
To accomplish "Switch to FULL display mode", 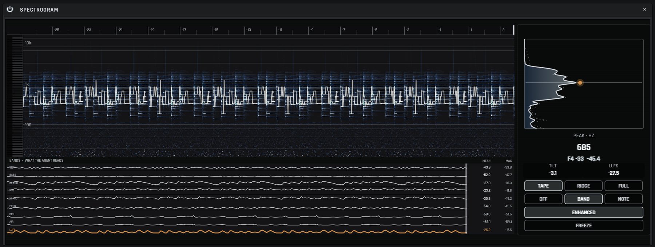I will click(623, 186).
